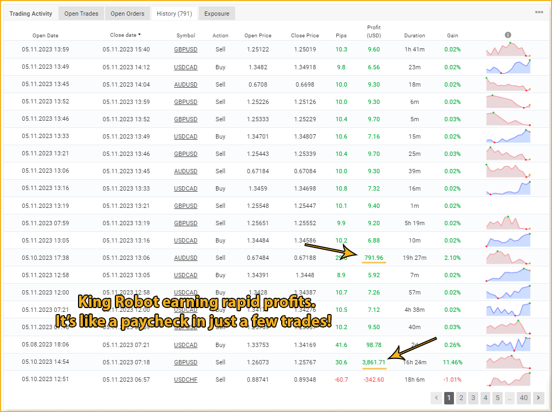Open USDCHF symbol link in last row
552x412 pixels.
(x=186, y=380)
